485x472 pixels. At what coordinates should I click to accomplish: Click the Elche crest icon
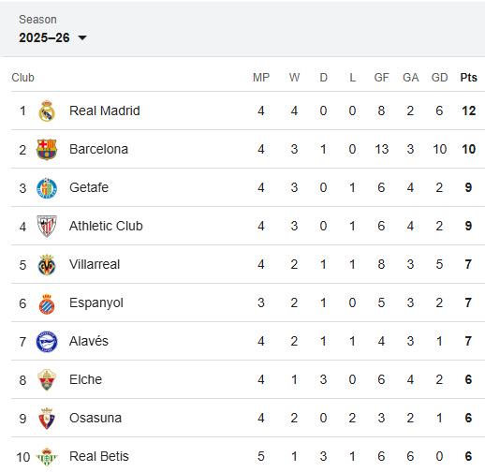tap(47, 380)
